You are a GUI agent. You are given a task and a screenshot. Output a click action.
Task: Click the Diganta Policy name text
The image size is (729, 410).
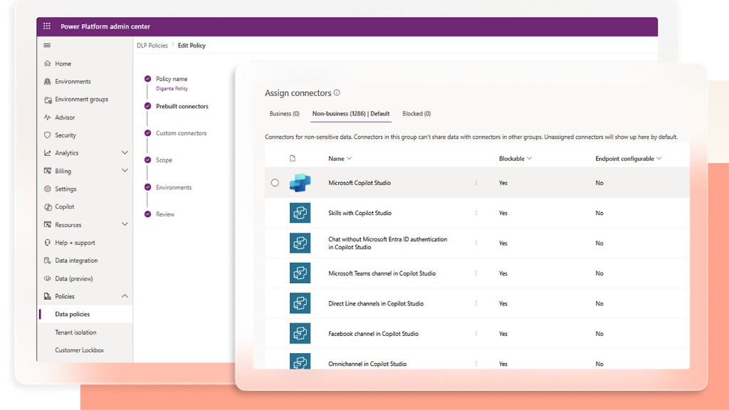click(172, 88)
